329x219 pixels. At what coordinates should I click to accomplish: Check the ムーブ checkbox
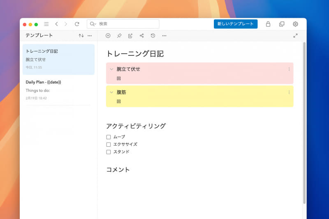[109, 137]
